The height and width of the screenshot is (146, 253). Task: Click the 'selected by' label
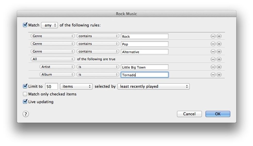(x=105, y=86)
